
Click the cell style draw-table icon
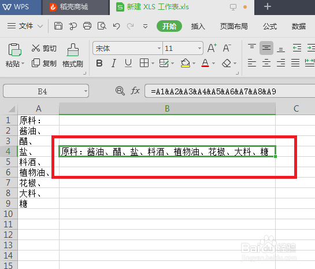[x=164, y=63]
